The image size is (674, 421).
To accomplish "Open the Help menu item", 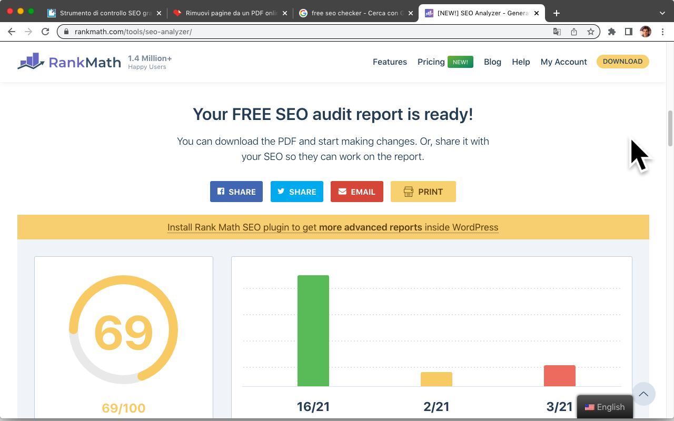I will coord(521,62).
